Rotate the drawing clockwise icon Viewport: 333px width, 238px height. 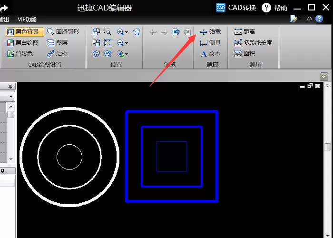pos(96,43)
